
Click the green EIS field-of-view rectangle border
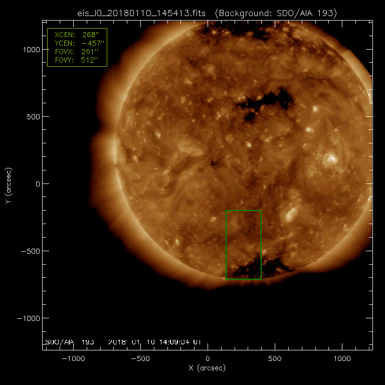point(226,245)
